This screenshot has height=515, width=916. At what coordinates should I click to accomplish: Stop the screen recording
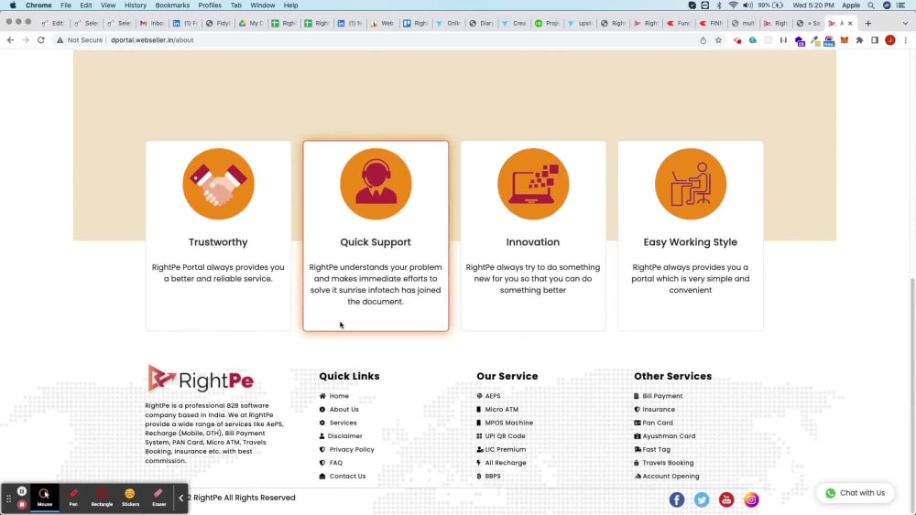tap(22, 504)
